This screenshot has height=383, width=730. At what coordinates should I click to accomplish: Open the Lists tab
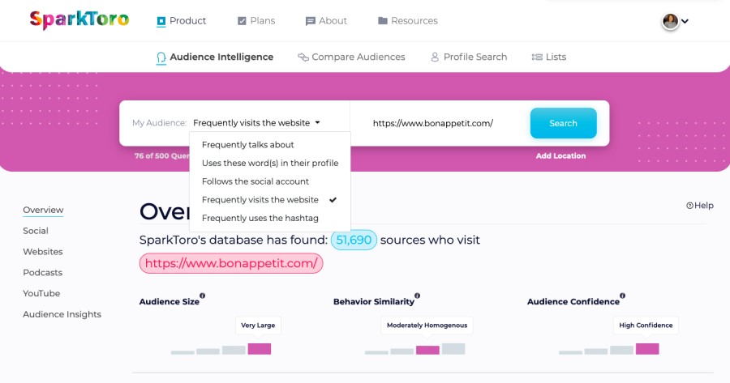click(548, 57)
